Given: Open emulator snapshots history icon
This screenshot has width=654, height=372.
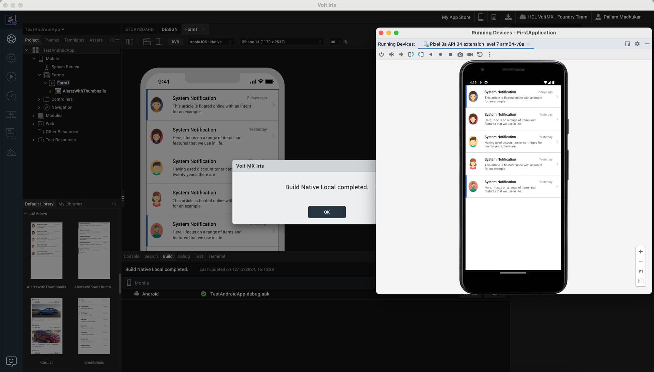Looking at the screenshot, I should coord(480,54).
